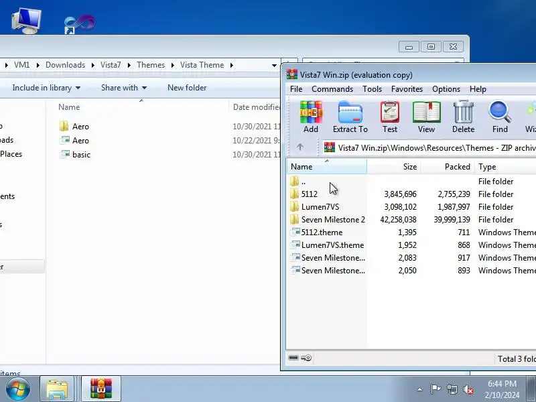The height and width of the screenshot is (402, 536).
Task: Click the Extract To toolbar icon
Action: click(350, 117)
